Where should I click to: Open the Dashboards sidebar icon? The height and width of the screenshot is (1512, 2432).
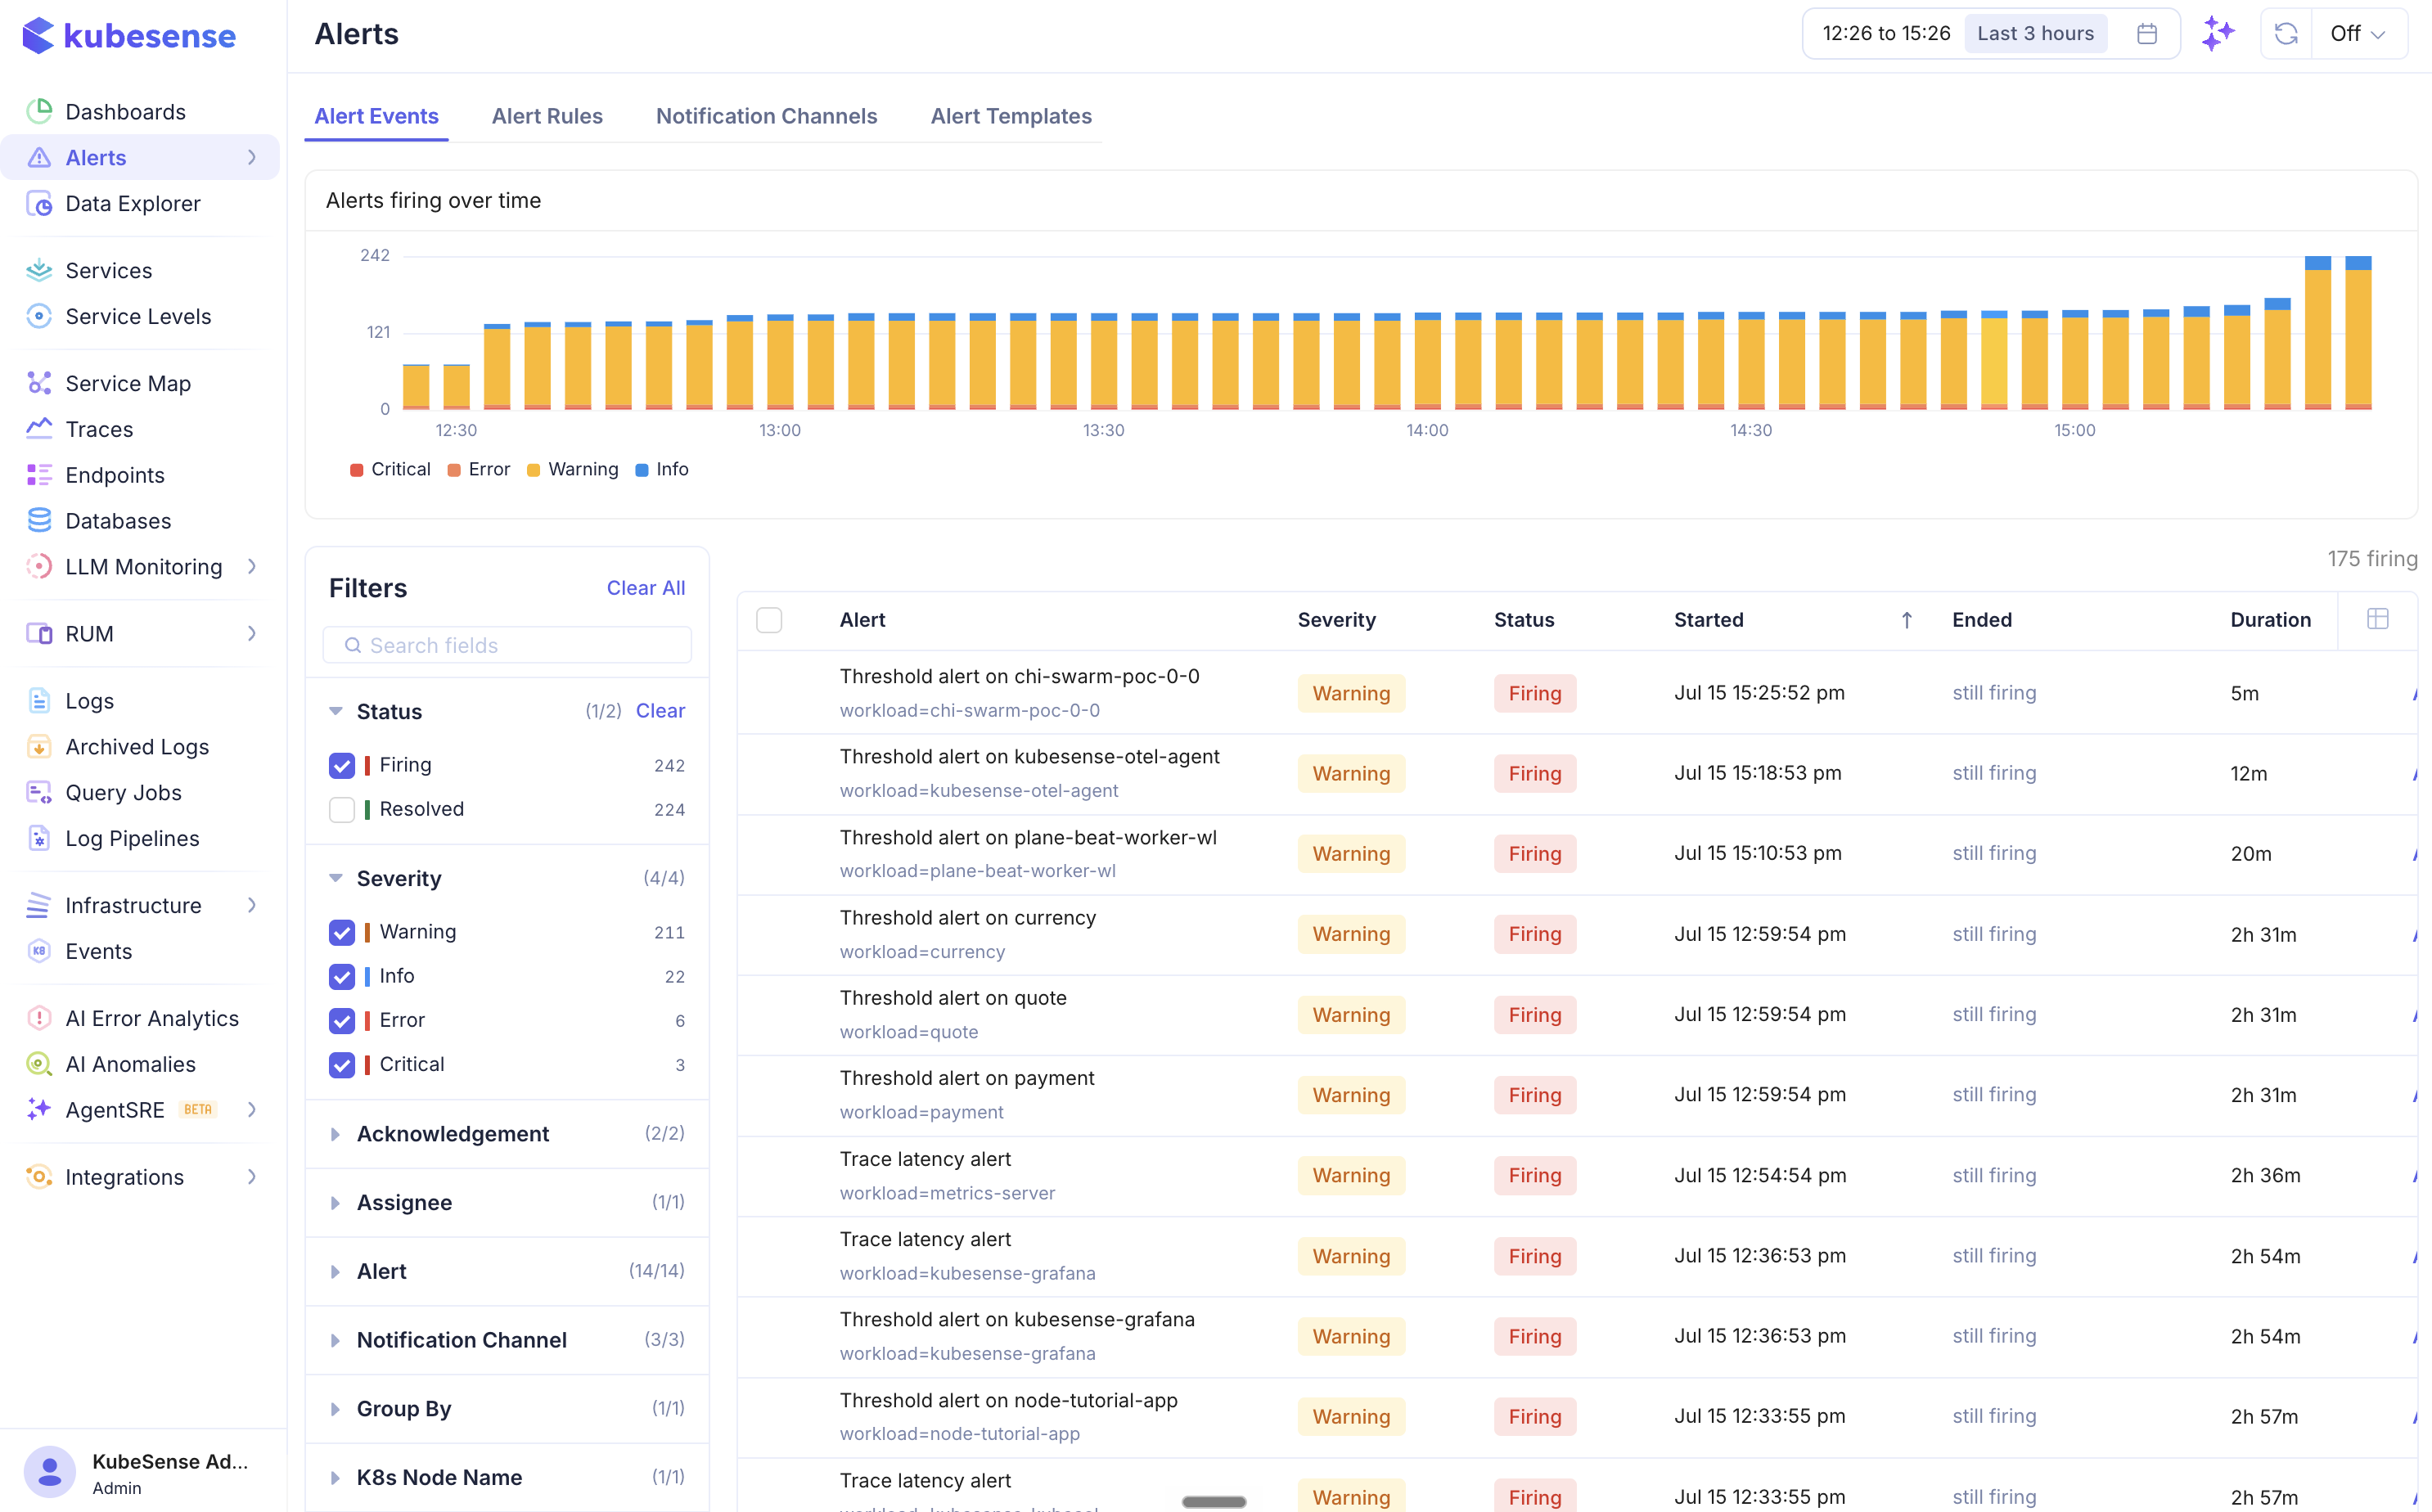(x=39, y=111)
